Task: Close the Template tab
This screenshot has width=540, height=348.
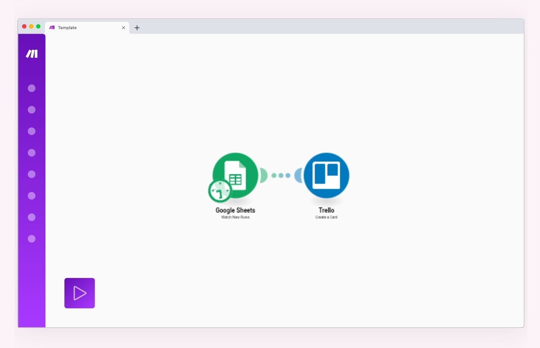Action: click(123, 28)
